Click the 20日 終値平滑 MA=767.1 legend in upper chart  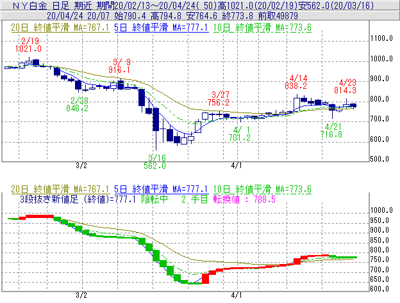point(60,27)
